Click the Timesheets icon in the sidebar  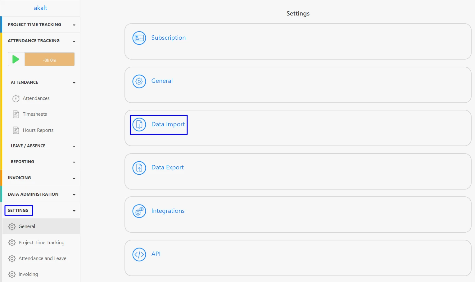tap(16, 114)
